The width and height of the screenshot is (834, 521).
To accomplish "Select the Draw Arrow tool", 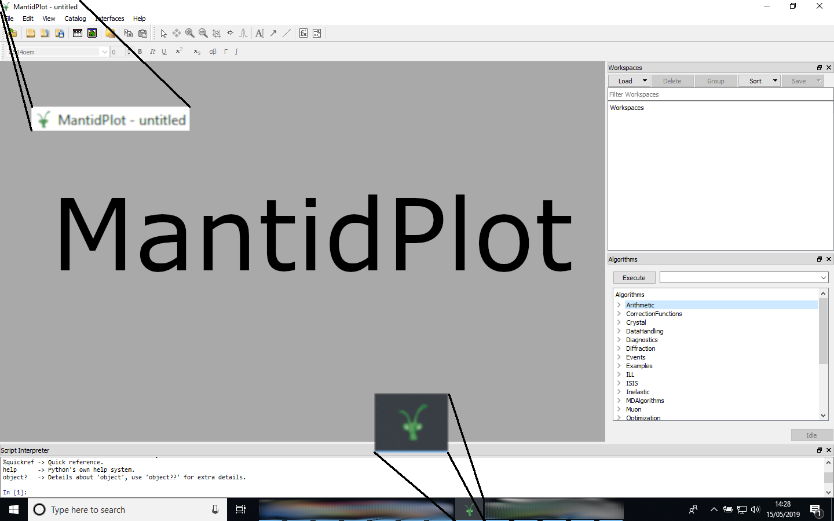I will click(273, 34).
